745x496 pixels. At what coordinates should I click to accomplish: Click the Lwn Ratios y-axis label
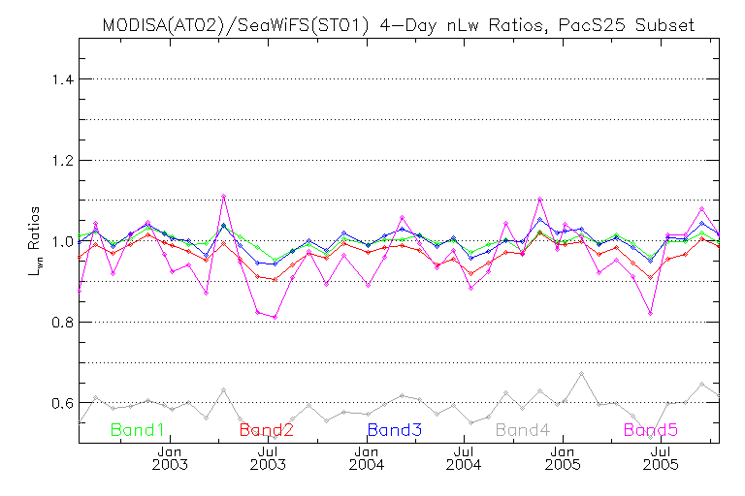tap(35, 241)
